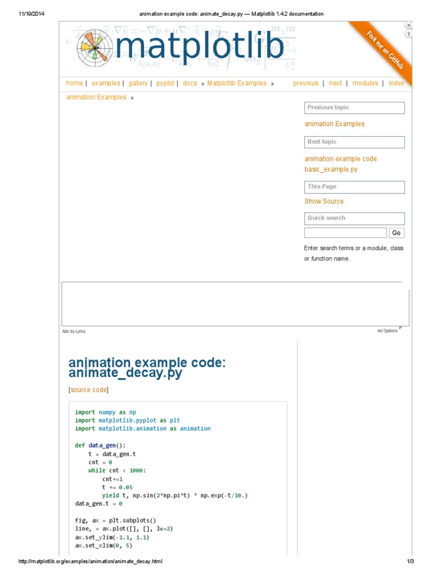Viewport: 432px width, 576px height.
Task: Click the Next topic sidebar heading
Action: pyautogui.click(x=354, y=142)
